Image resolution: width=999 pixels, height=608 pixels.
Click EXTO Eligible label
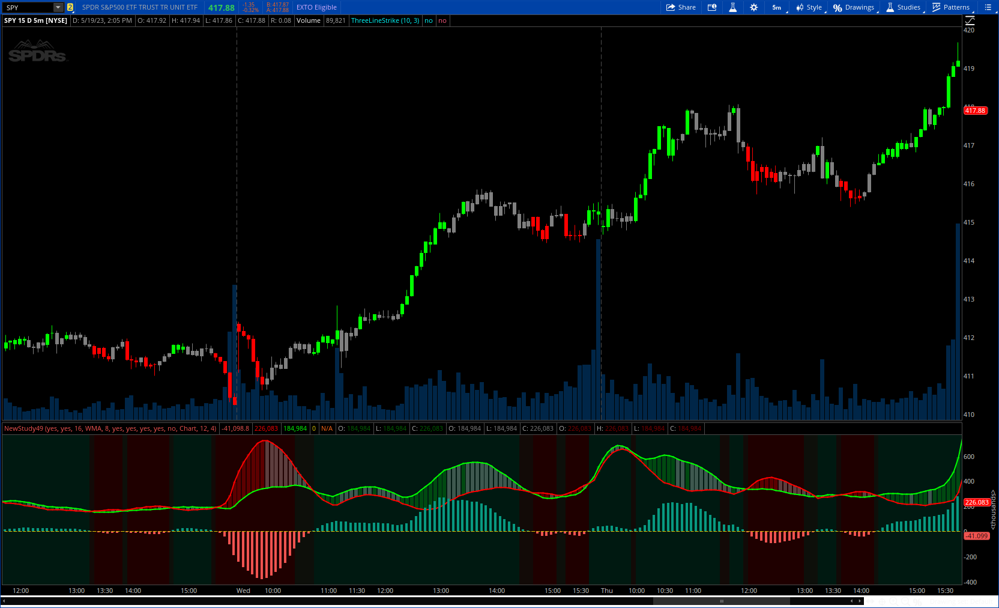316,7
